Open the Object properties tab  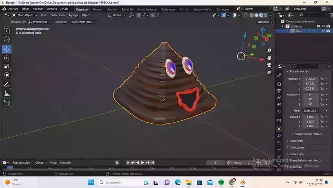pos(279,129)
